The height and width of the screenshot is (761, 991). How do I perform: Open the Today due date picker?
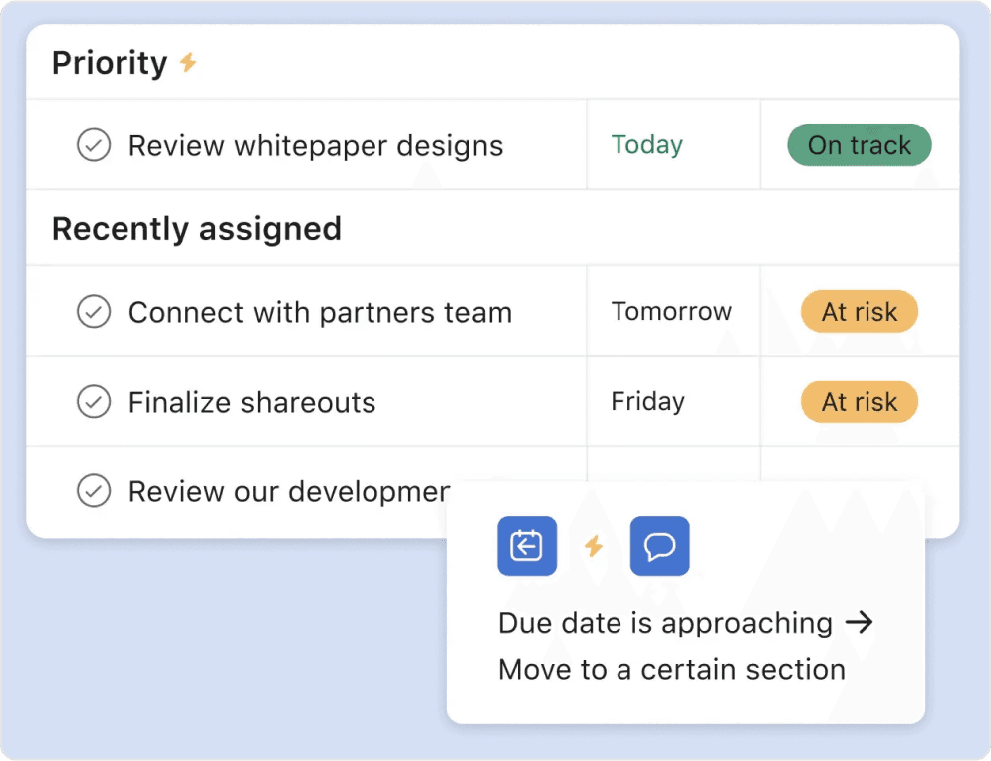647,145
